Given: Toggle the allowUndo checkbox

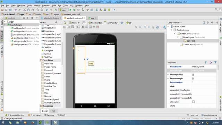Looking at the screenshot, I should coord(194,102).
